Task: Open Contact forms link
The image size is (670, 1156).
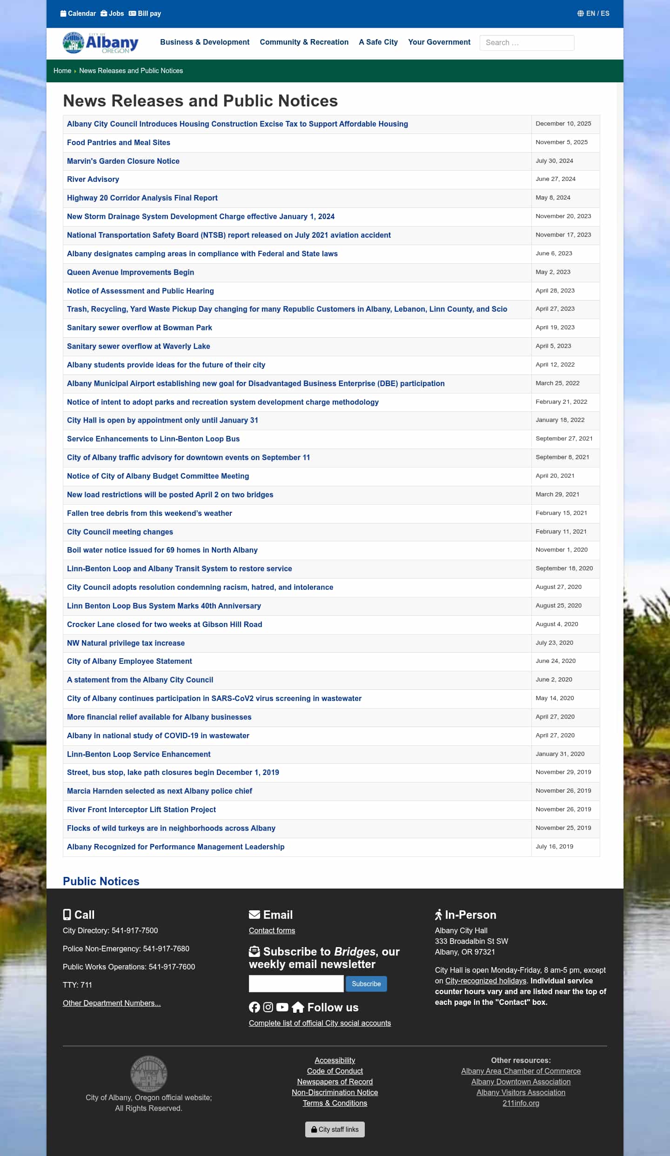Action: click(x=272, y=930)
